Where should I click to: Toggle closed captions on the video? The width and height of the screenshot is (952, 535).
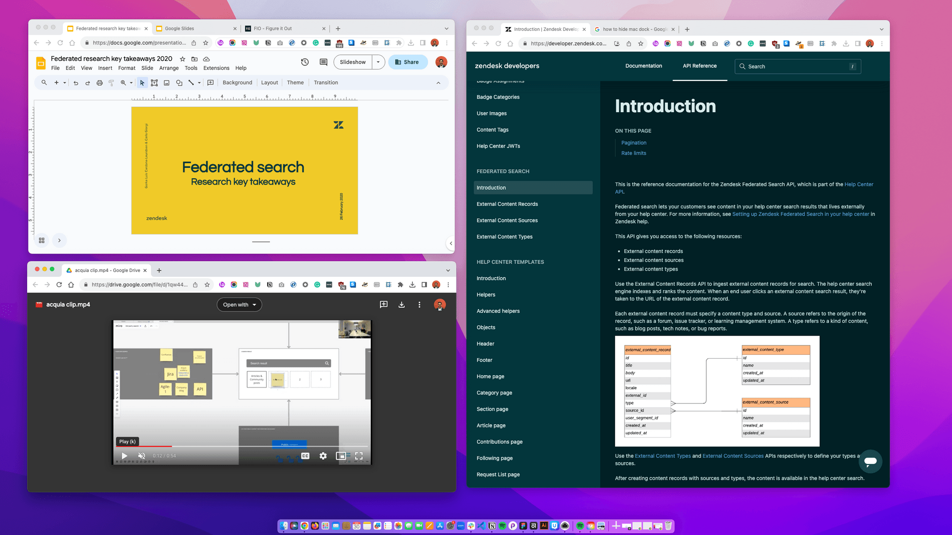[305, 456]
